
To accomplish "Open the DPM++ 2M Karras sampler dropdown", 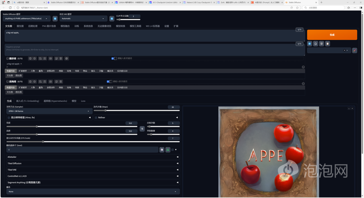I will coord(49,111).
